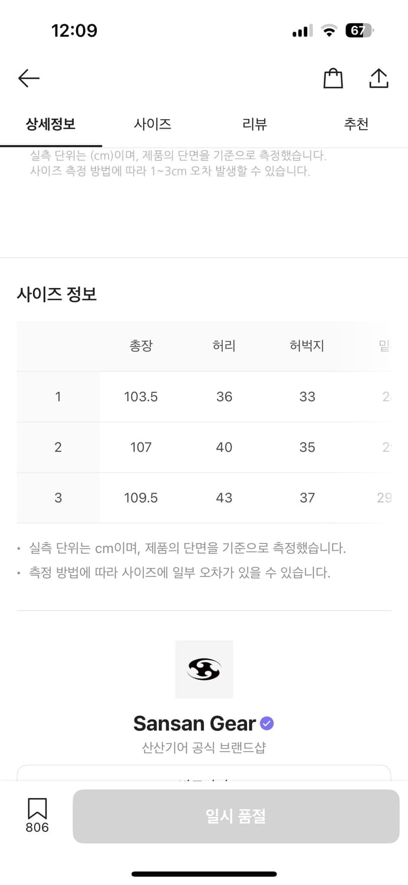Image resolution: width=408 pixels, height=885 pixels.
Task: Switch to the 상세정보 tab
Action: 51,124
